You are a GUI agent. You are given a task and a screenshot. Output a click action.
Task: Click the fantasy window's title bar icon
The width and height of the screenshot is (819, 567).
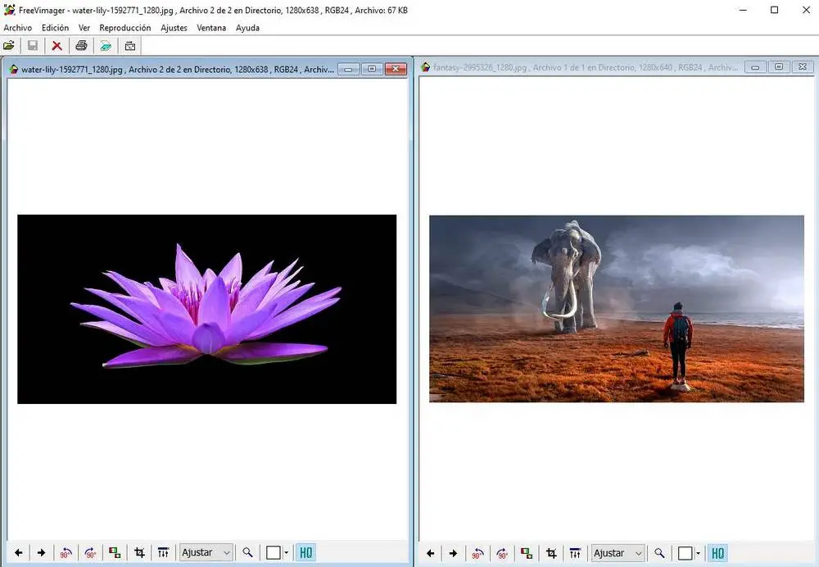[426, 67]
